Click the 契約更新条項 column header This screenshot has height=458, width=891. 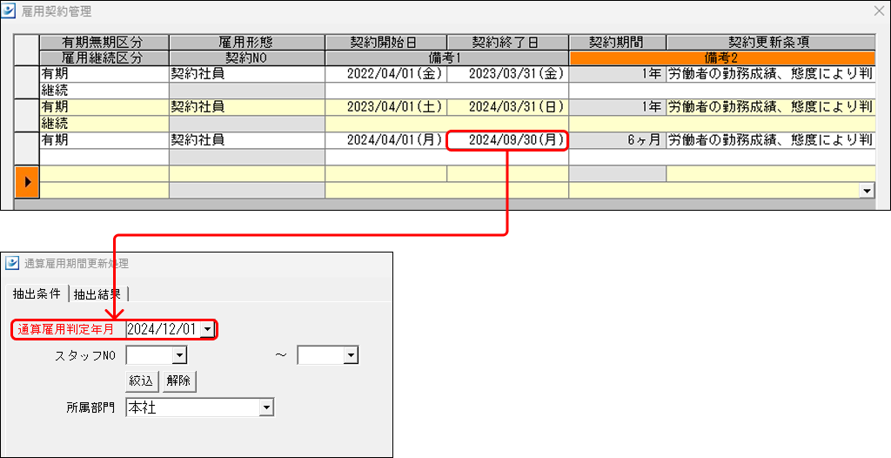(x=771, y=43)
